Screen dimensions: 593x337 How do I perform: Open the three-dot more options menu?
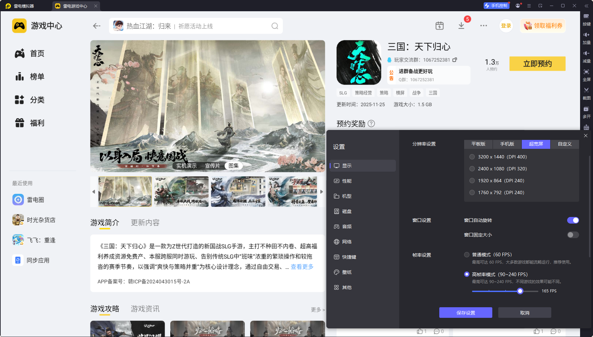(483, 26)
